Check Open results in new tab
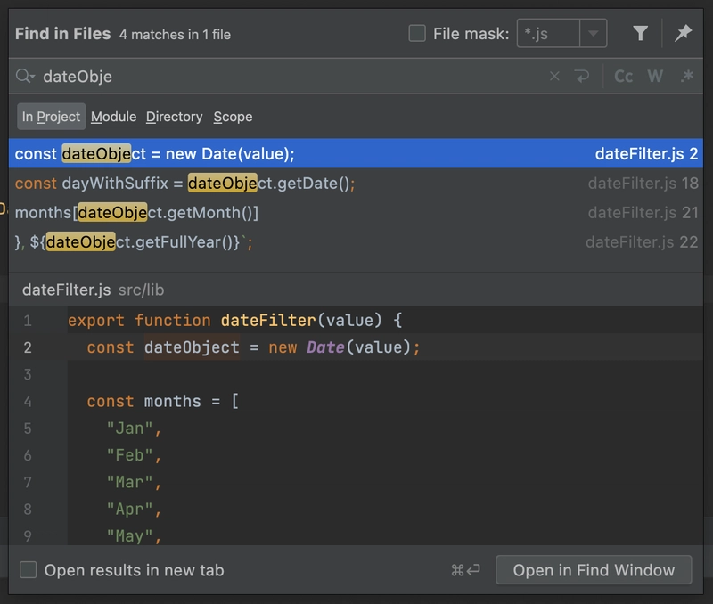Screen dimensions: 713x604 (29, 569)
